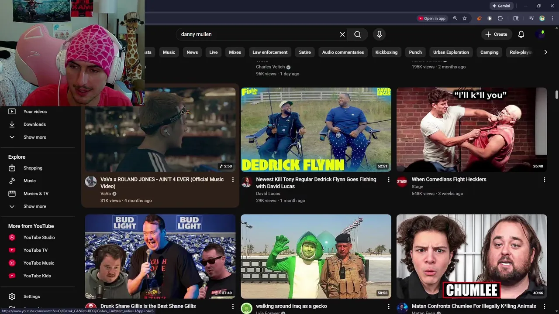Open three-dot menu for walking around iraq video

pos(389,307)
